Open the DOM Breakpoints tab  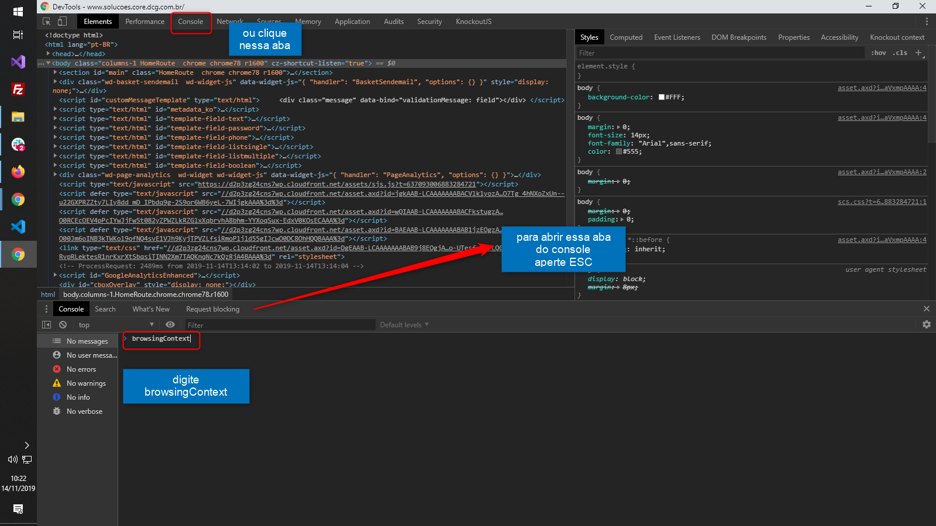tap(739, 37)
